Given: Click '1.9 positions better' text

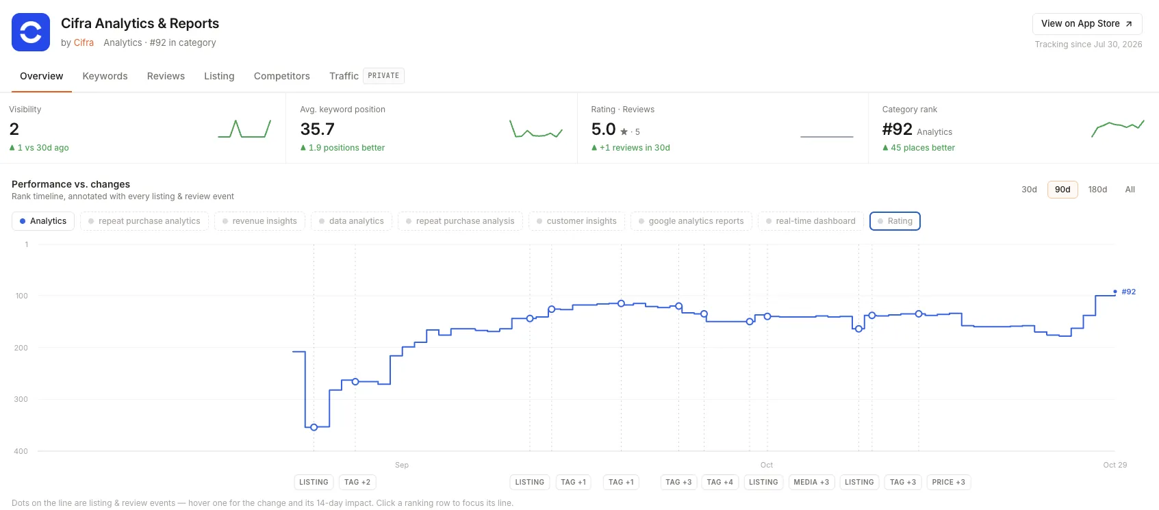Looking at the screenshot, I should click(346, 148).
